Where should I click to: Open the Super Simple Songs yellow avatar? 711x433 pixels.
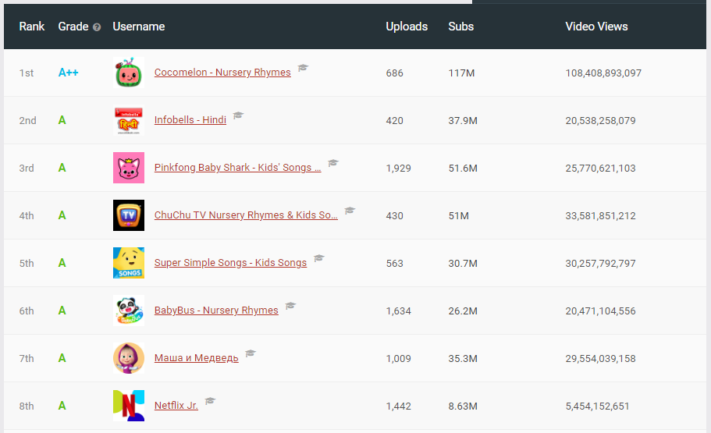click(x=129, y=263)
